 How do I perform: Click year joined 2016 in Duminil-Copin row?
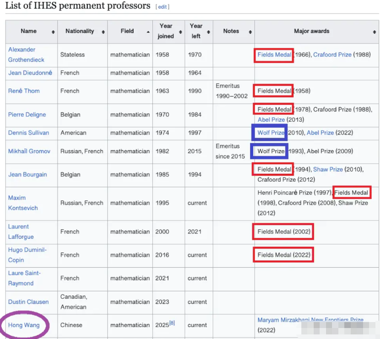pos(162,255)
